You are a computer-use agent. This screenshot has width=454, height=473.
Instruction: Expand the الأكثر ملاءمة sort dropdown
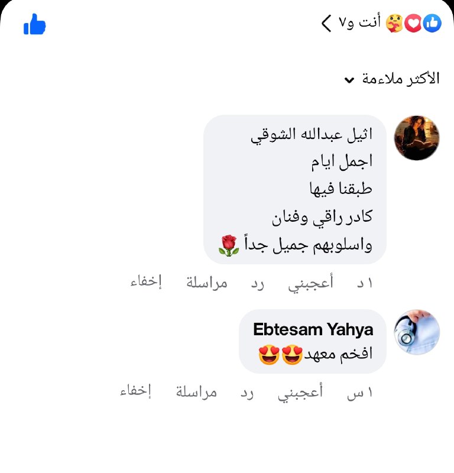392,79
